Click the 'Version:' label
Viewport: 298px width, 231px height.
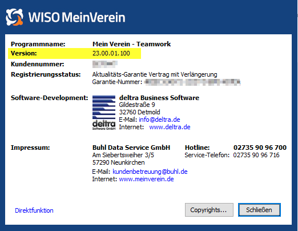tap(24, 53)
